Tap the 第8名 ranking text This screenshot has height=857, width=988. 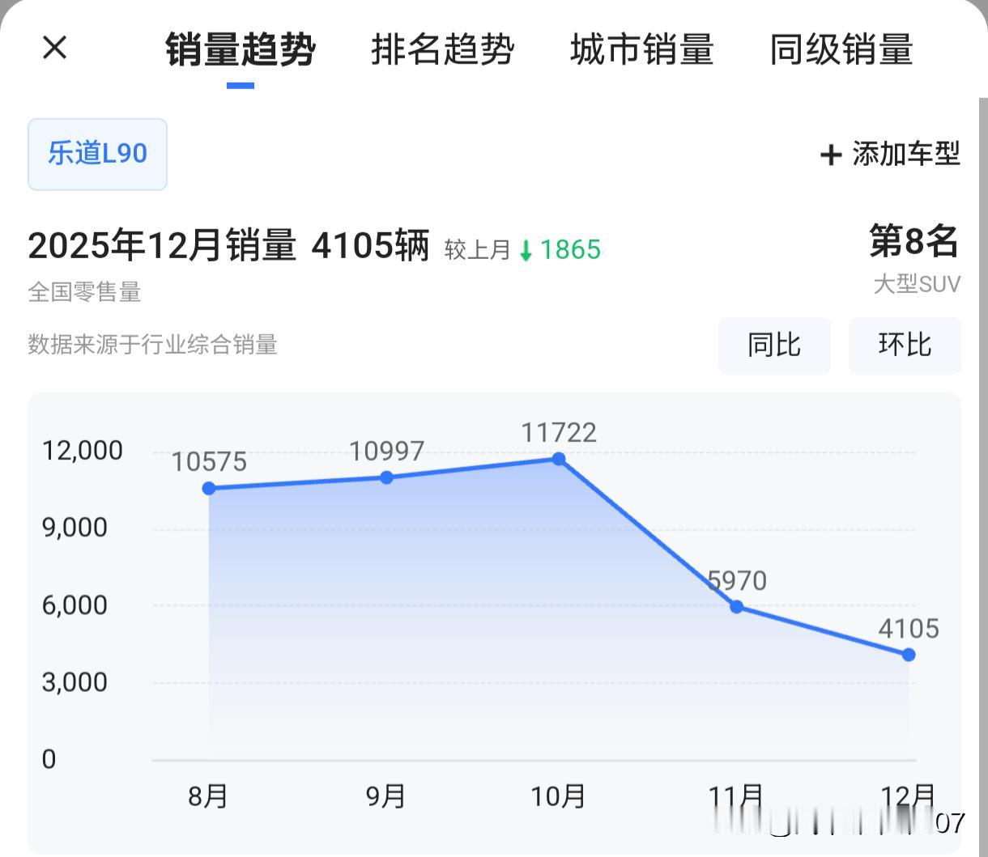[x=914, y=241]
